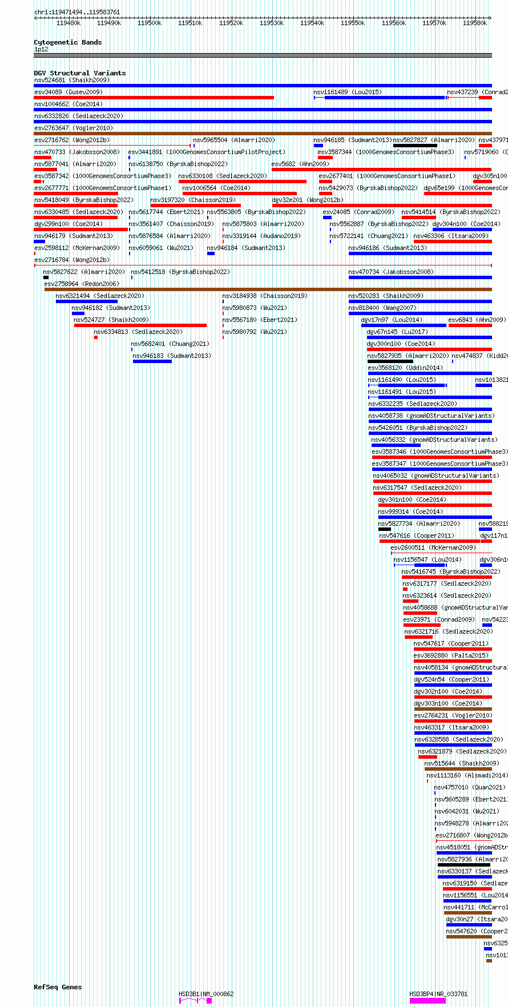
Task: Select dgv17n97 (Lou2014) variant
Action: click(x=392, y=320)
